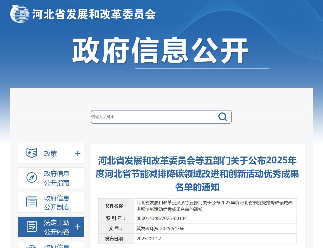Expand 政策 with its plus sign

tap(78, 153)
